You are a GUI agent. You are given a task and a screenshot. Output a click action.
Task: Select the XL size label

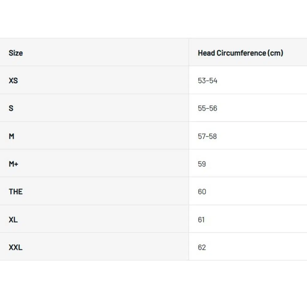coord(13,220)
